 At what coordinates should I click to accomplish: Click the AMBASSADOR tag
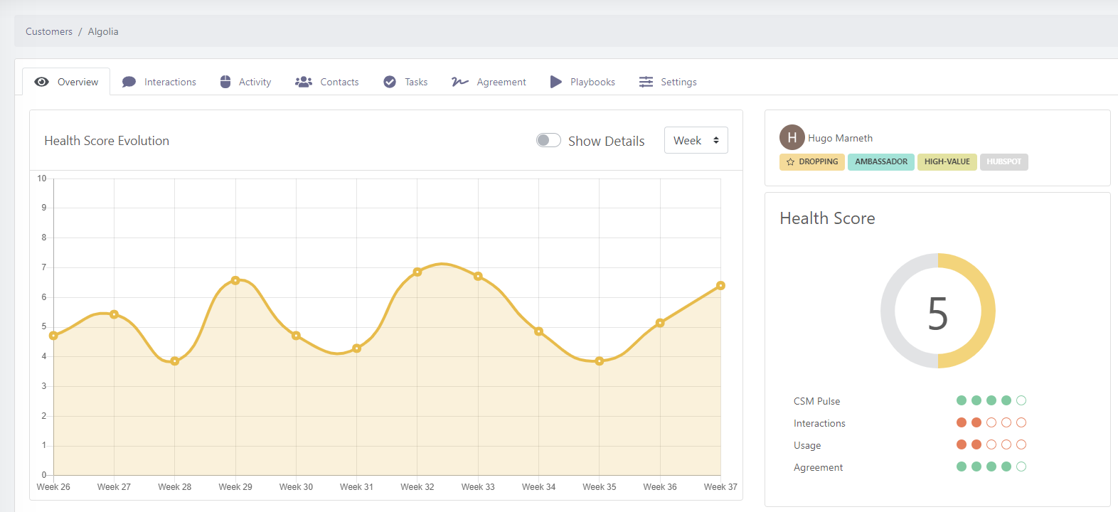click(x=881, y=162)
